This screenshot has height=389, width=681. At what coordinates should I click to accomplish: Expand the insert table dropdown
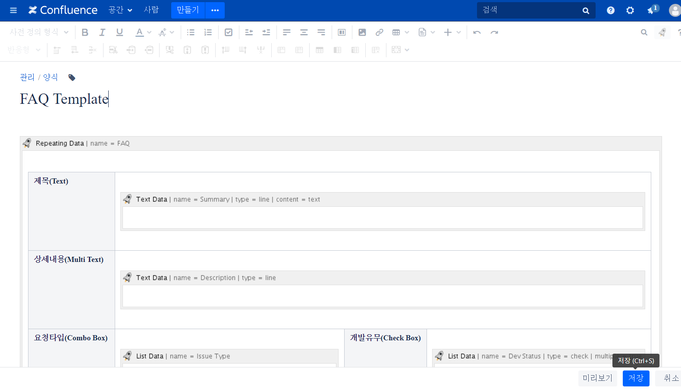click(407, 32)
